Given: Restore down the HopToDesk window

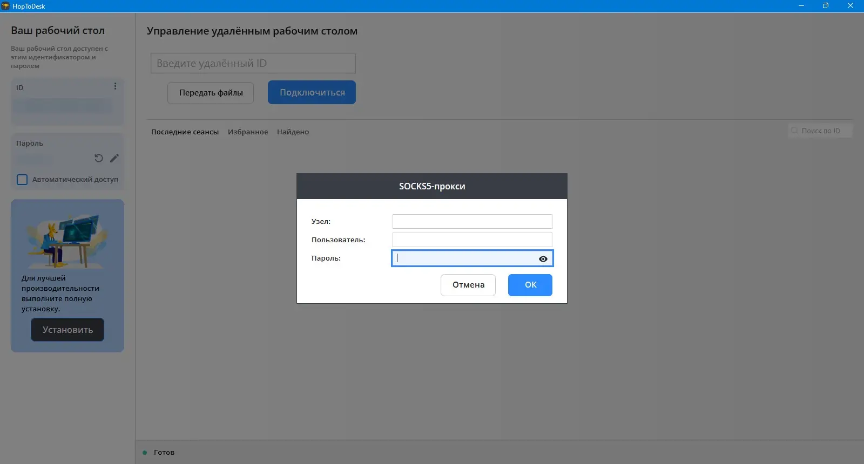Looking at the screenshot, I should (x=826, y=6).
